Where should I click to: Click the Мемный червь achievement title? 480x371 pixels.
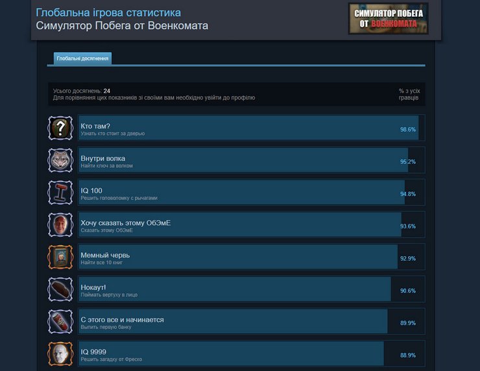click(105, 256)
